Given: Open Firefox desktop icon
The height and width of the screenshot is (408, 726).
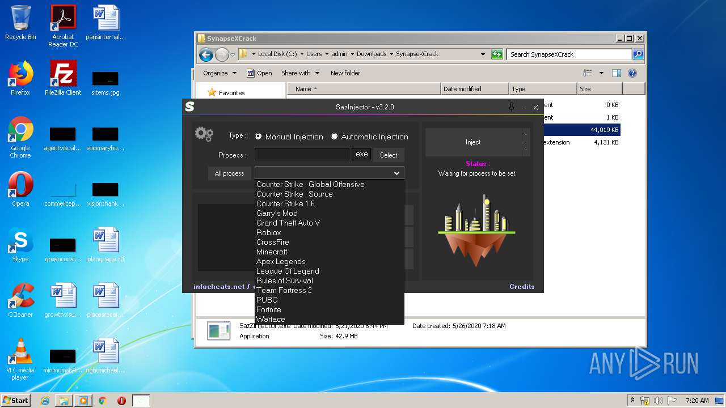Looking at the screenshot, I should [x=20, y=78].
